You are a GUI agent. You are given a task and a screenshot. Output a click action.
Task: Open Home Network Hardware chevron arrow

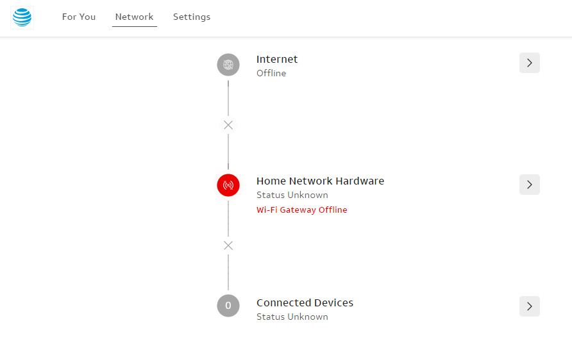tap(530, 185)
